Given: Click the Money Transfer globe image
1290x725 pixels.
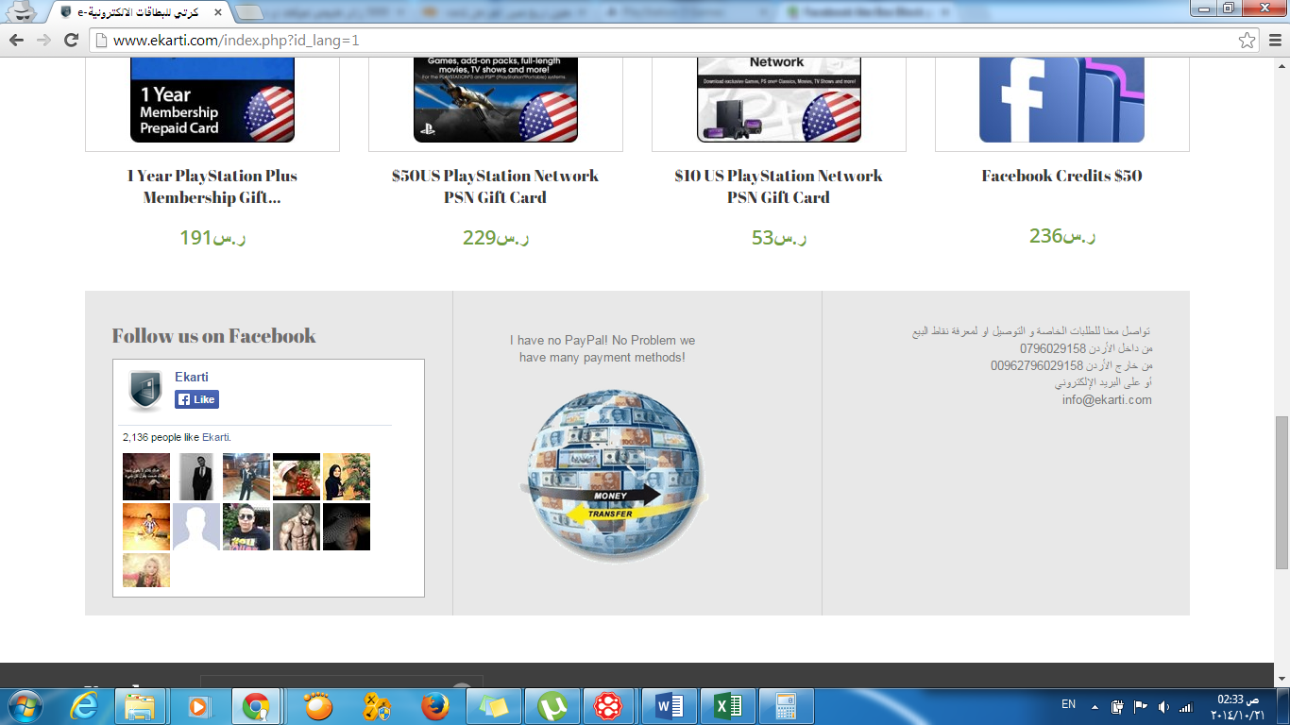Looking at the screenshot, I should point(614,476).
